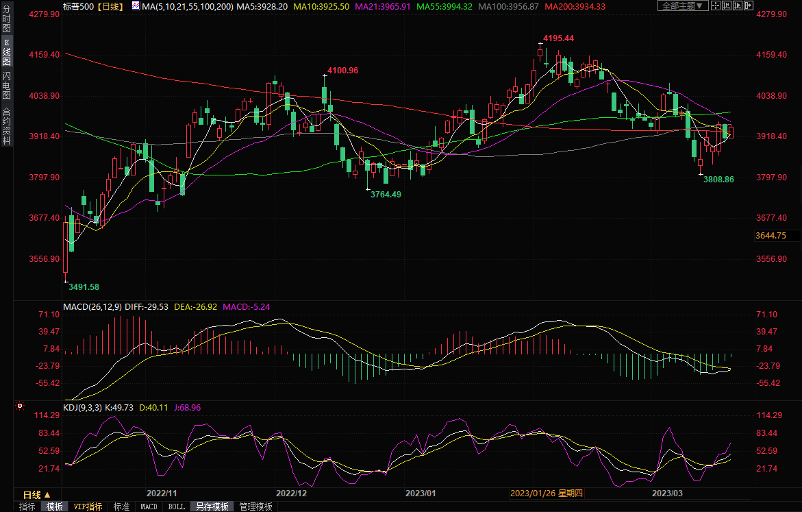The height and width of the screenshot is (512, 802).
Task: Open the 全部主题 theme dropdown
Action: click(682, 6)
